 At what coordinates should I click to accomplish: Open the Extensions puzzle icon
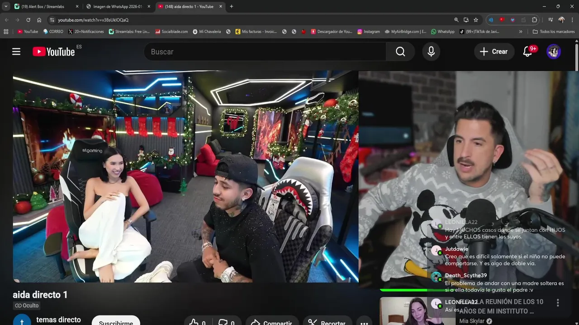tap(534, 20)
